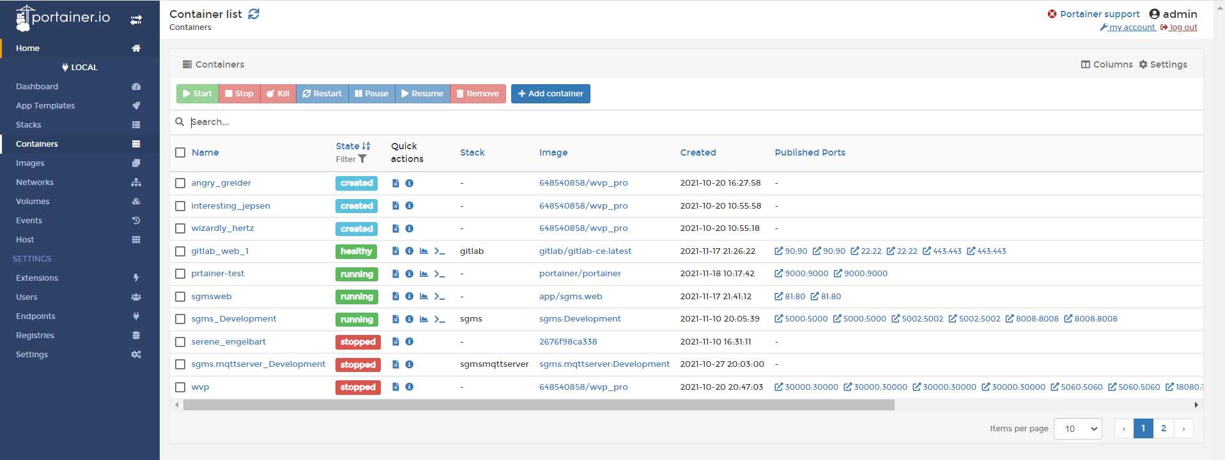1225x460 pixels.
Task: Open logs icon for wvp container
Action: click(x=396, y=387)
